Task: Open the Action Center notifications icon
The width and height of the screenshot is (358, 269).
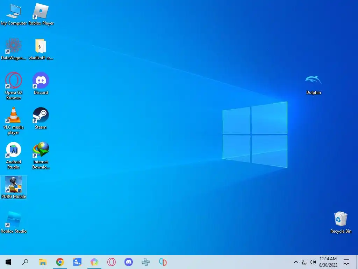Action: coord(346,262)
